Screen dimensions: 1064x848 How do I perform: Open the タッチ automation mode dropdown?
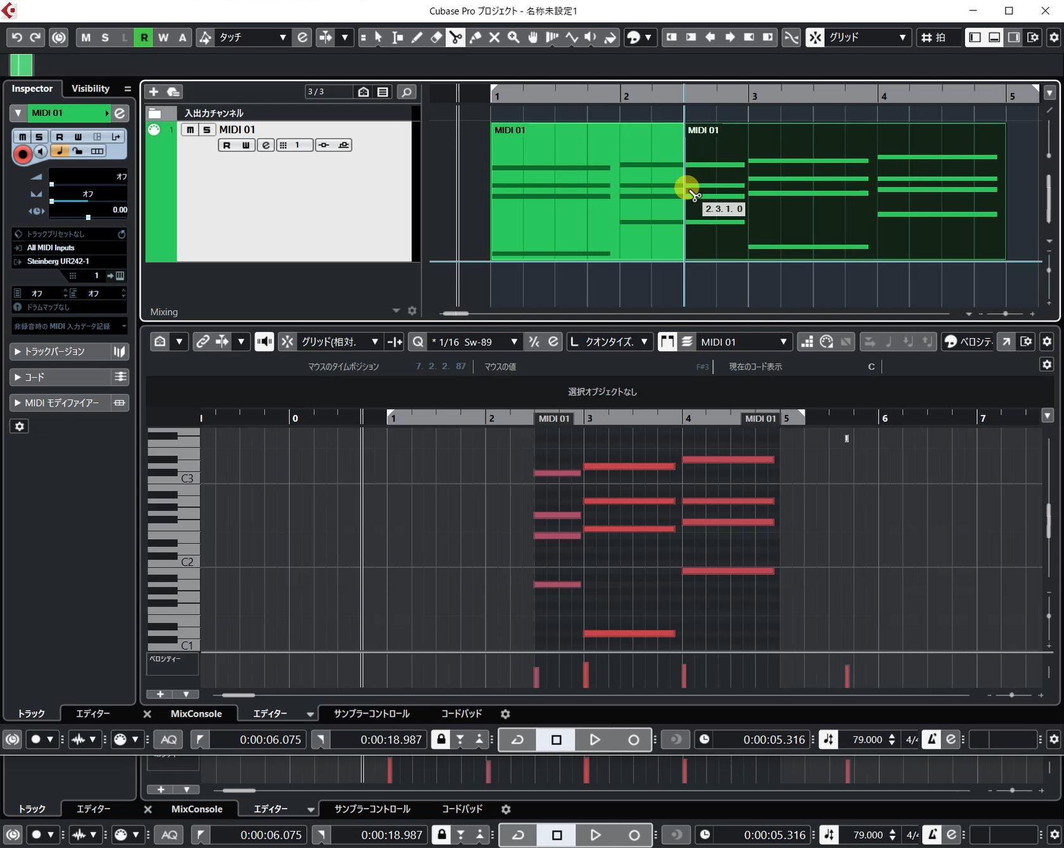(251, 37)
